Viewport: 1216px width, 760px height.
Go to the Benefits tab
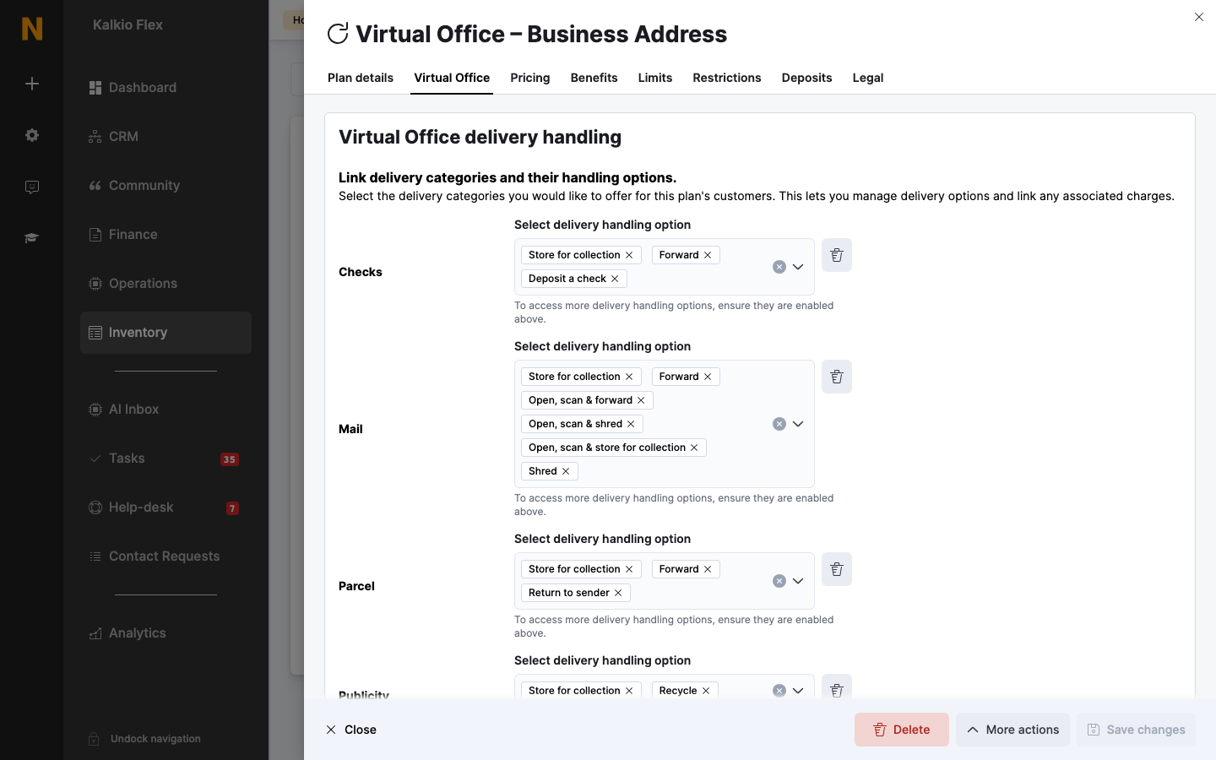tap(594, 78)
